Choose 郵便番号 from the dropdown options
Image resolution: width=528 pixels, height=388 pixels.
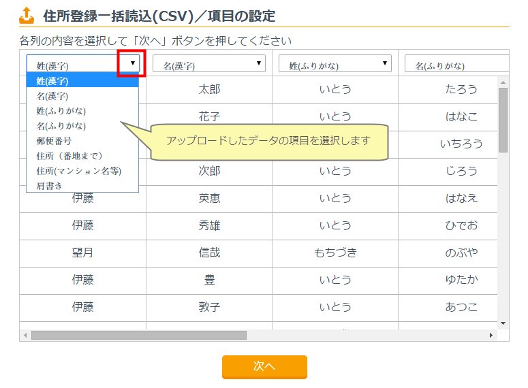point(82,141)
